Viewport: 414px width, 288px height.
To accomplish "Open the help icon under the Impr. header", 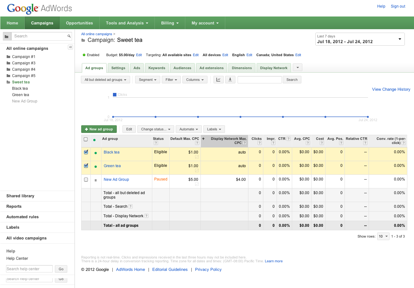I will click(273, 143).
